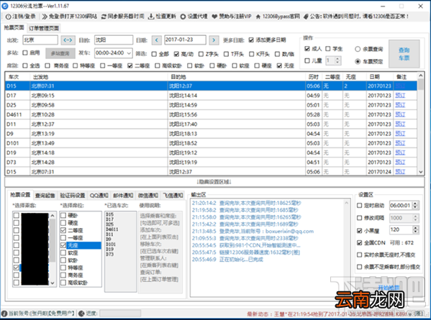Open 设置代理 from the toolbar
This screenshot has width=431, height=320.
[x=194, y=17]
